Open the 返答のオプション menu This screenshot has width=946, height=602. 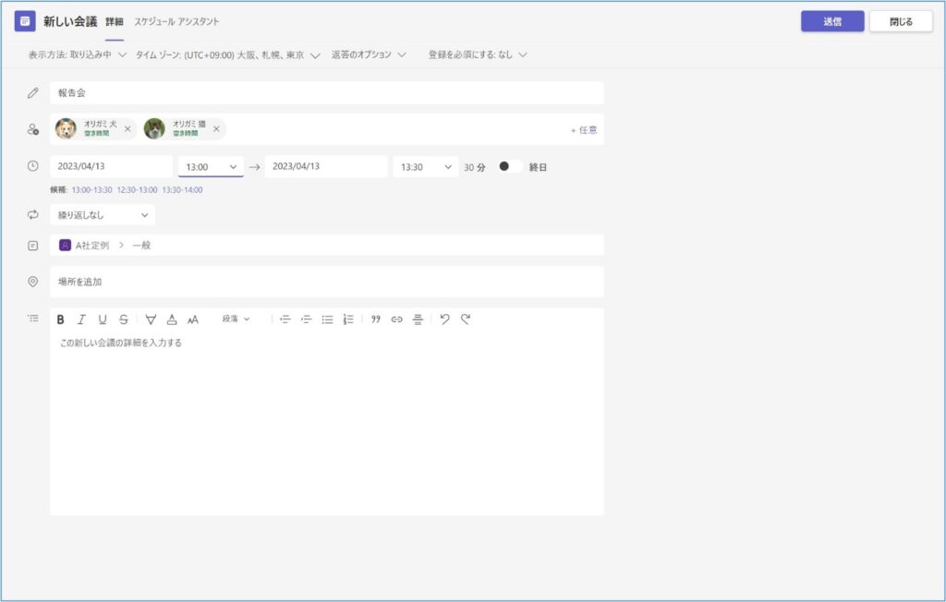click(x=369, y=55)
